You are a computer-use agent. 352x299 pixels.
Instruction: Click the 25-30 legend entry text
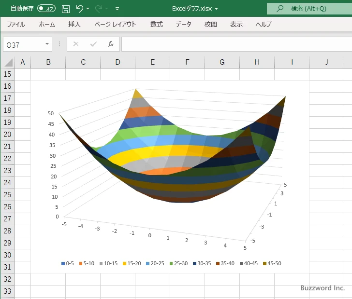pos(181,263)
